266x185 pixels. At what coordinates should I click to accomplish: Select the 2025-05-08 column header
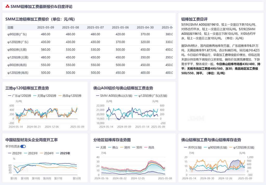pyautogui.click(x=71, y=28)
